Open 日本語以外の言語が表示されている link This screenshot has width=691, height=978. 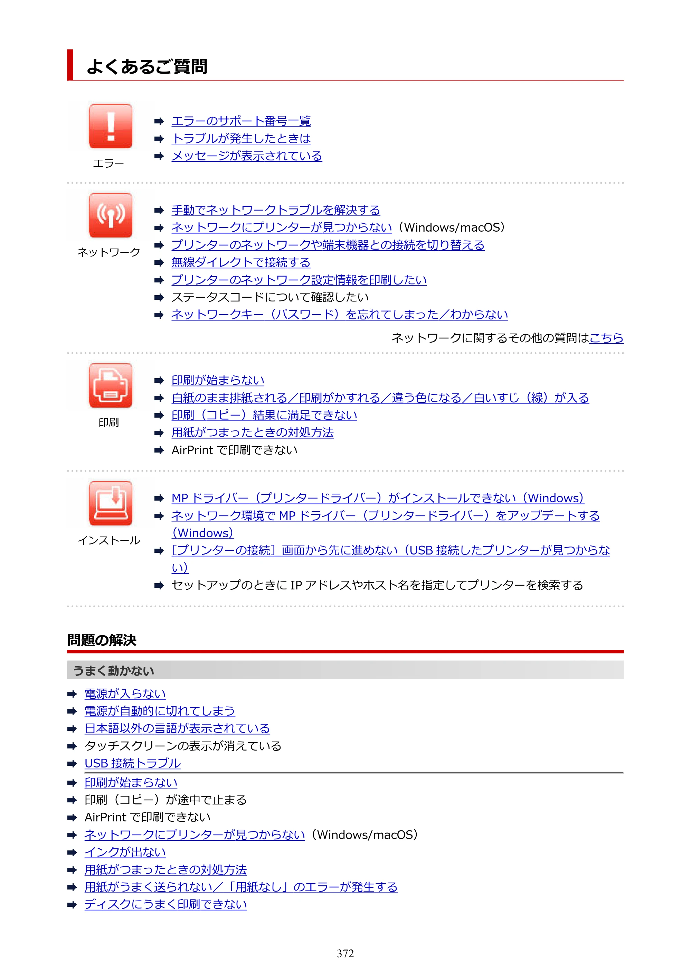pos(177,729)
